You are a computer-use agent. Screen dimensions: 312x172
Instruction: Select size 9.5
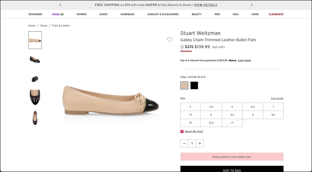tap(273, 115)
